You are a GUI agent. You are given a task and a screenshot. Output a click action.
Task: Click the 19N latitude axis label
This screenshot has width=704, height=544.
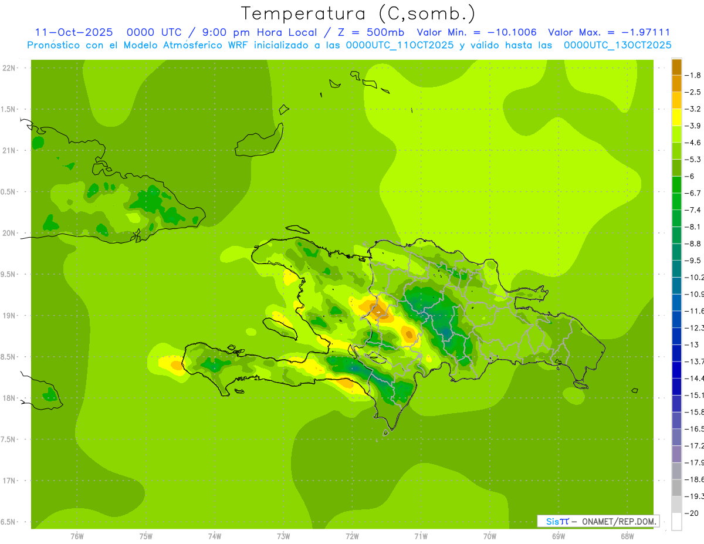[x=9, y=316]
